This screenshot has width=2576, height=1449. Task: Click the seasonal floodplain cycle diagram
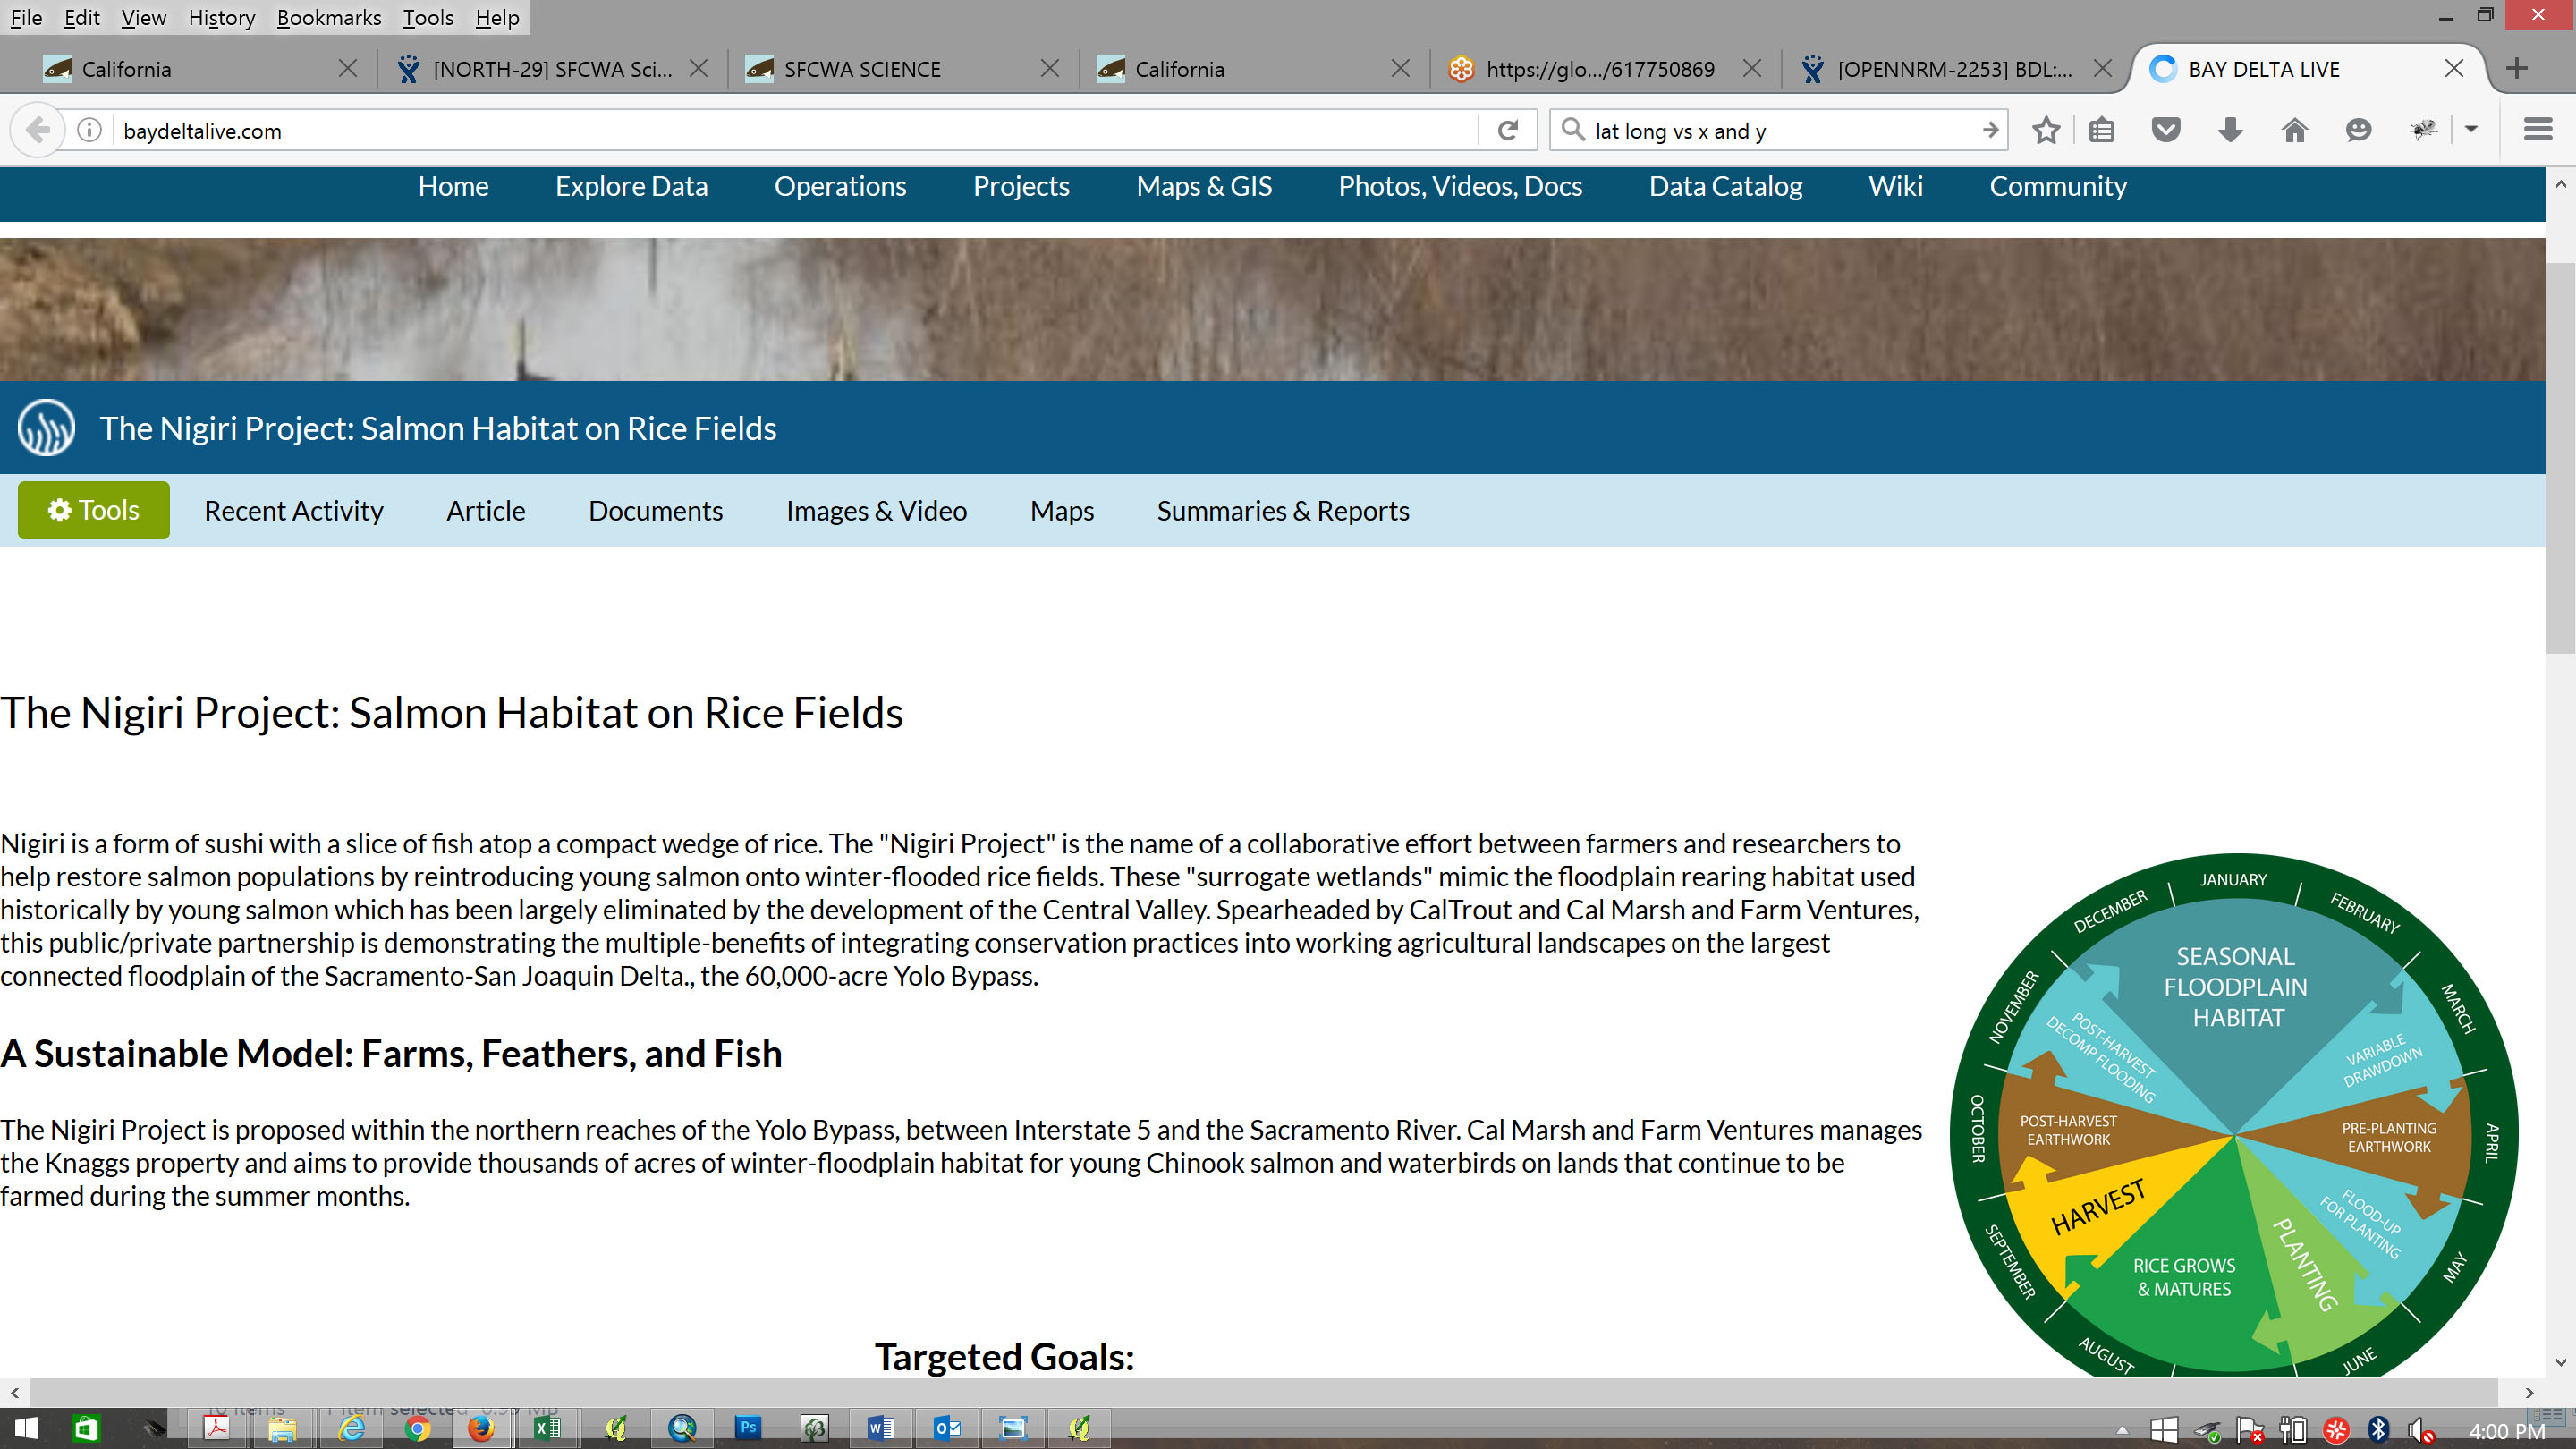click(x=2234, y=1115)
